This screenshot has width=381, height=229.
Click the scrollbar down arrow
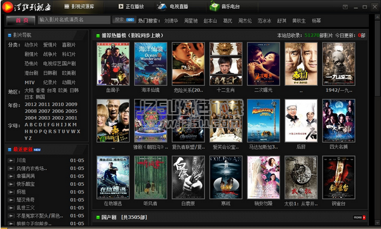click(x=377, y=222)
